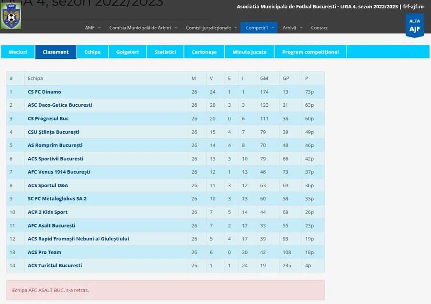Select the Clasament tab

[x=56, y=52]
